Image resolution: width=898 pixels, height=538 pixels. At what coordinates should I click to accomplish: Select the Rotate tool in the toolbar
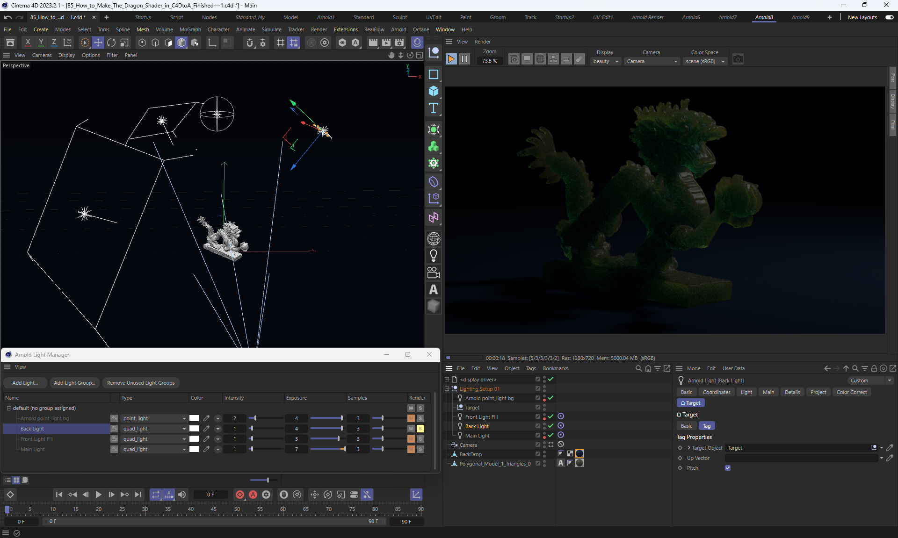click(x=111, y=43)
